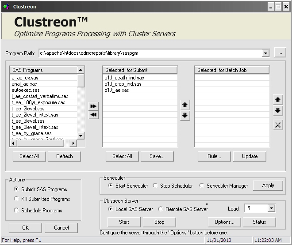
Task: Select t_ae_2level_intext.sas program
Action: pos(43,115)
